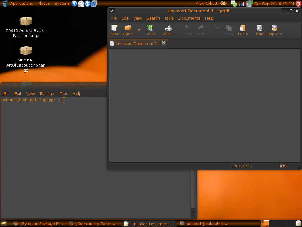Click the blue launcher icon beside the help icon
The height and width of the screenshot is (227, 302).
coord(94,4)
